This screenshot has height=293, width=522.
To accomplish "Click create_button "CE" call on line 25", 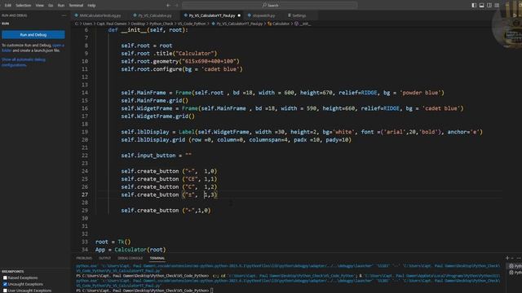I will 169,179.
